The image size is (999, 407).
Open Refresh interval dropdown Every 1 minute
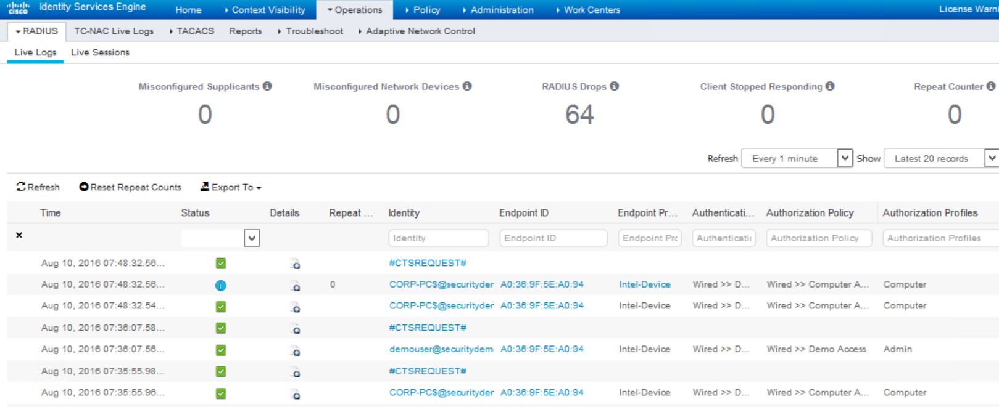797,158
